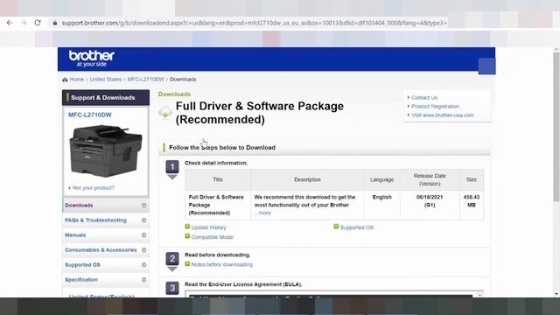560x315 pixels.
Task: Click circle arrow beside Consumables & Accessories
Action: coord(143,250)
